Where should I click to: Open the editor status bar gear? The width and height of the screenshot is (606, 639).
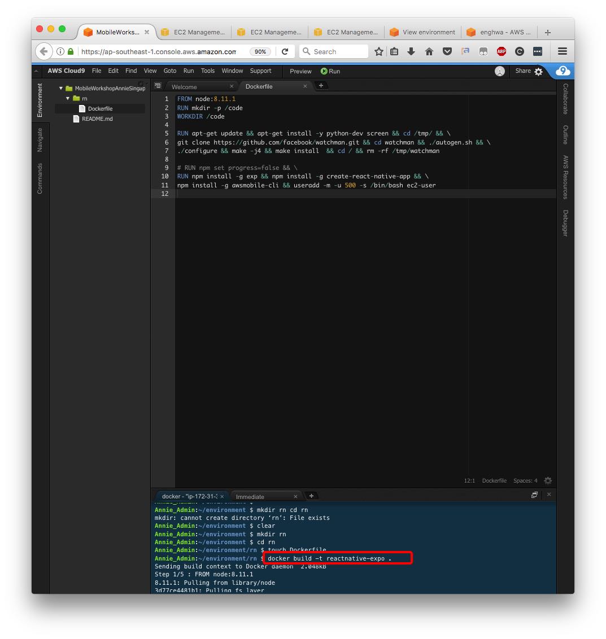pos(548,481)
